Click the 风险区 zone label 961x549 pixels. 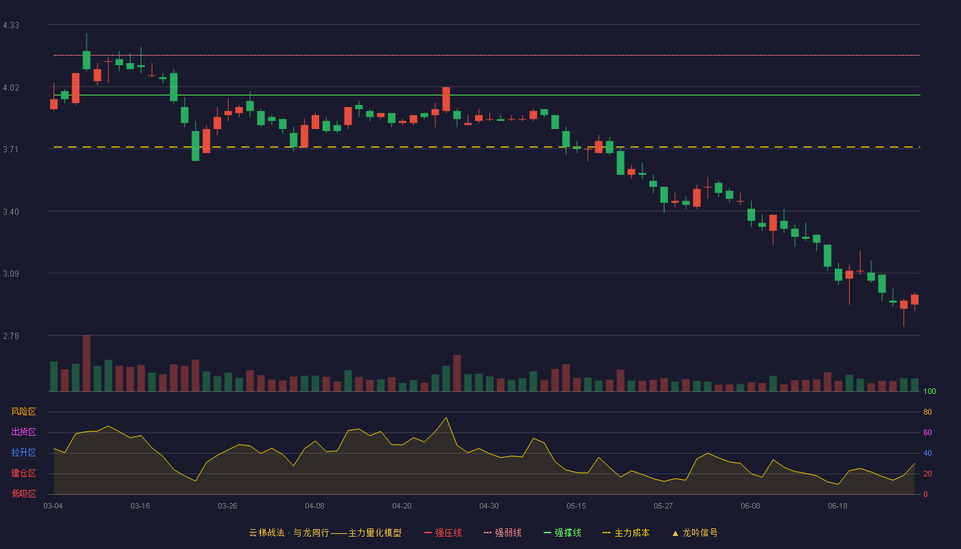click(23, 412)
